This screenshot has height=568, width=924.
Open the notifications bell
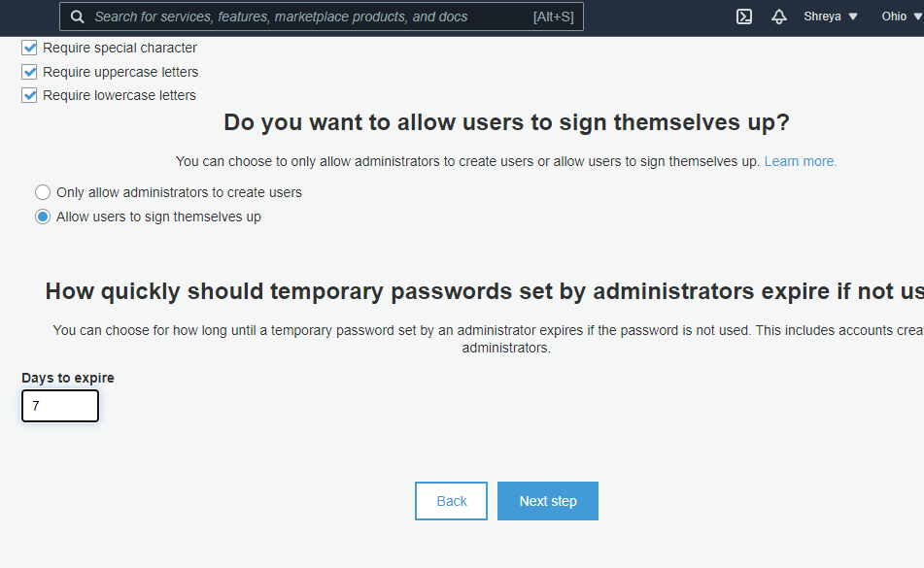click(779, 17)
